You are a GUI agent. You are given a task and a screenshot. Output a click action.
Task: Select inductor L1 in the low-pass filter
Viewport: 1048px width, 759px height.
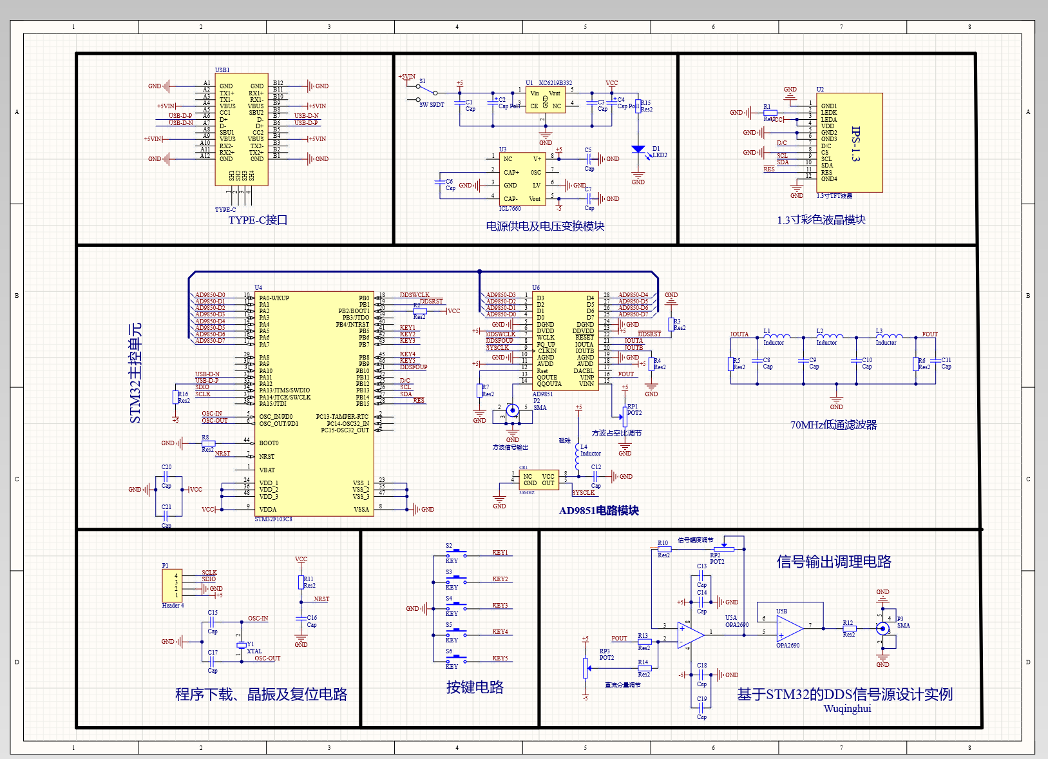(x=777, y=336)
